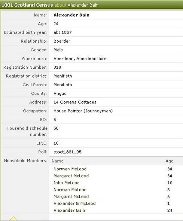Click the John McLeod household member link
183x221 pixels.
[66, 183]
